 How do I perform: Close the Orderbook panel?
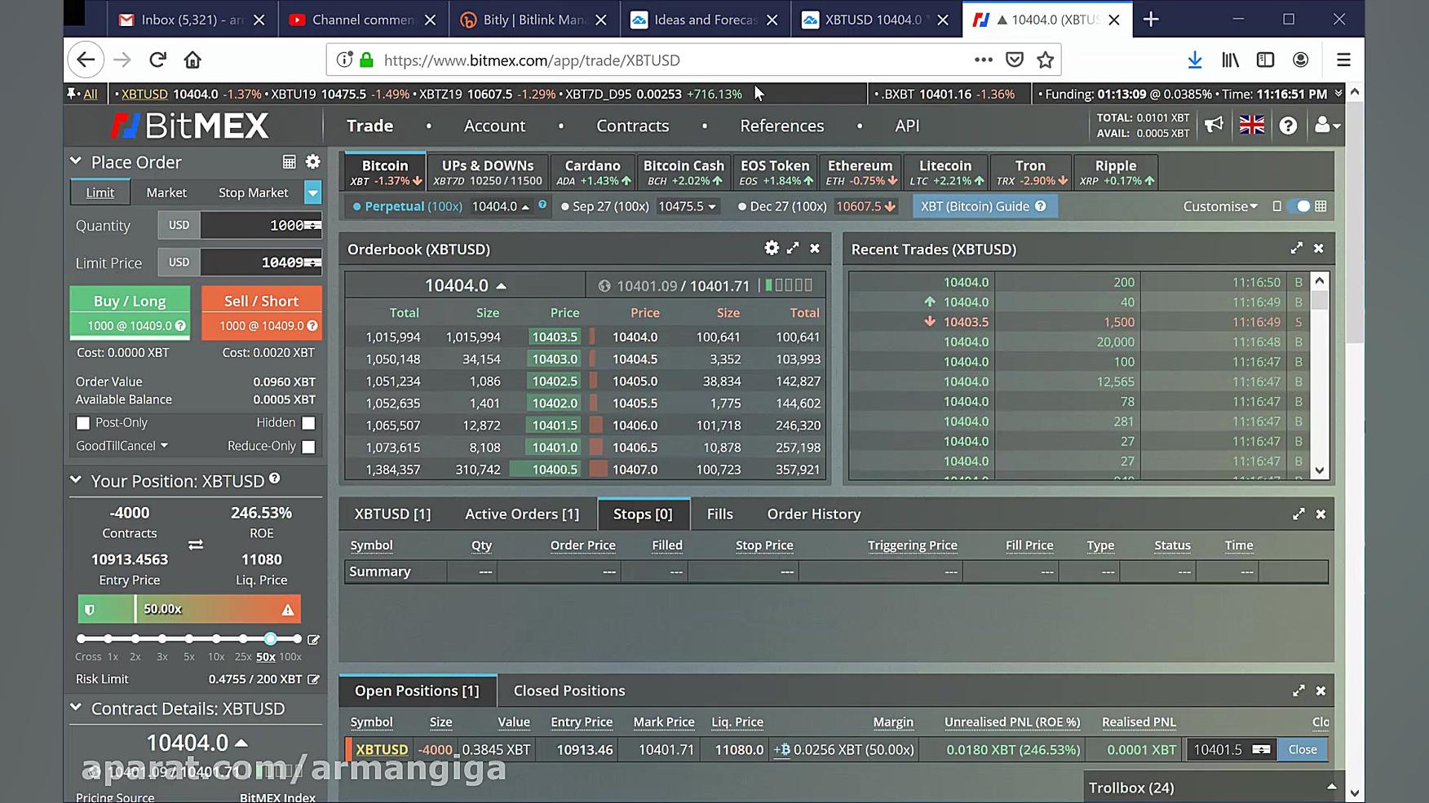(x=815, y=248)
